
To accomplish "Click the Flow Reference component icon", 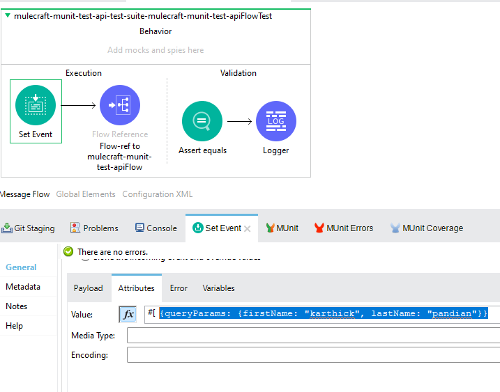I will [120, 105].
